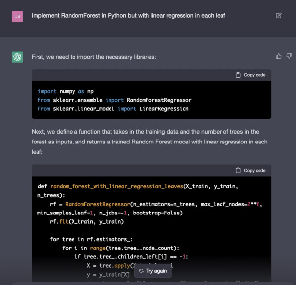Viewport: 296px width, 285px height.
Task: Click clipboard icon on the imports code block
Action: (238, 75)
